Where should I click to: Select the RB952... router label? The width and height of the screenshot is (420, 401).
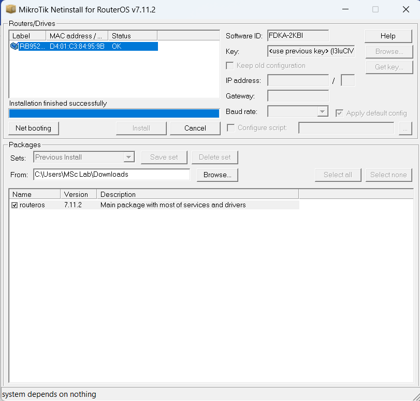(32, 47)
